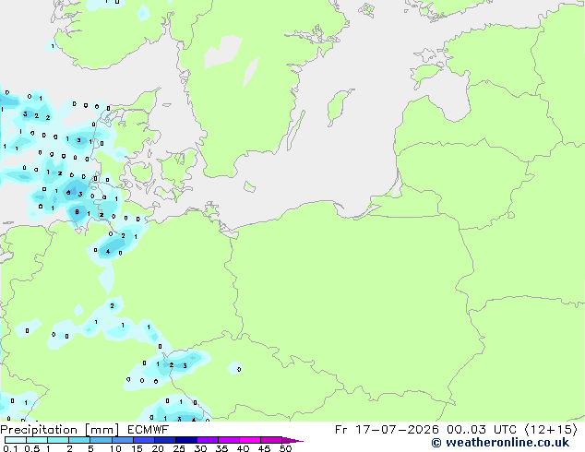
Task: Click the 'ECMWF' model label
Action: tap(149, 430)
